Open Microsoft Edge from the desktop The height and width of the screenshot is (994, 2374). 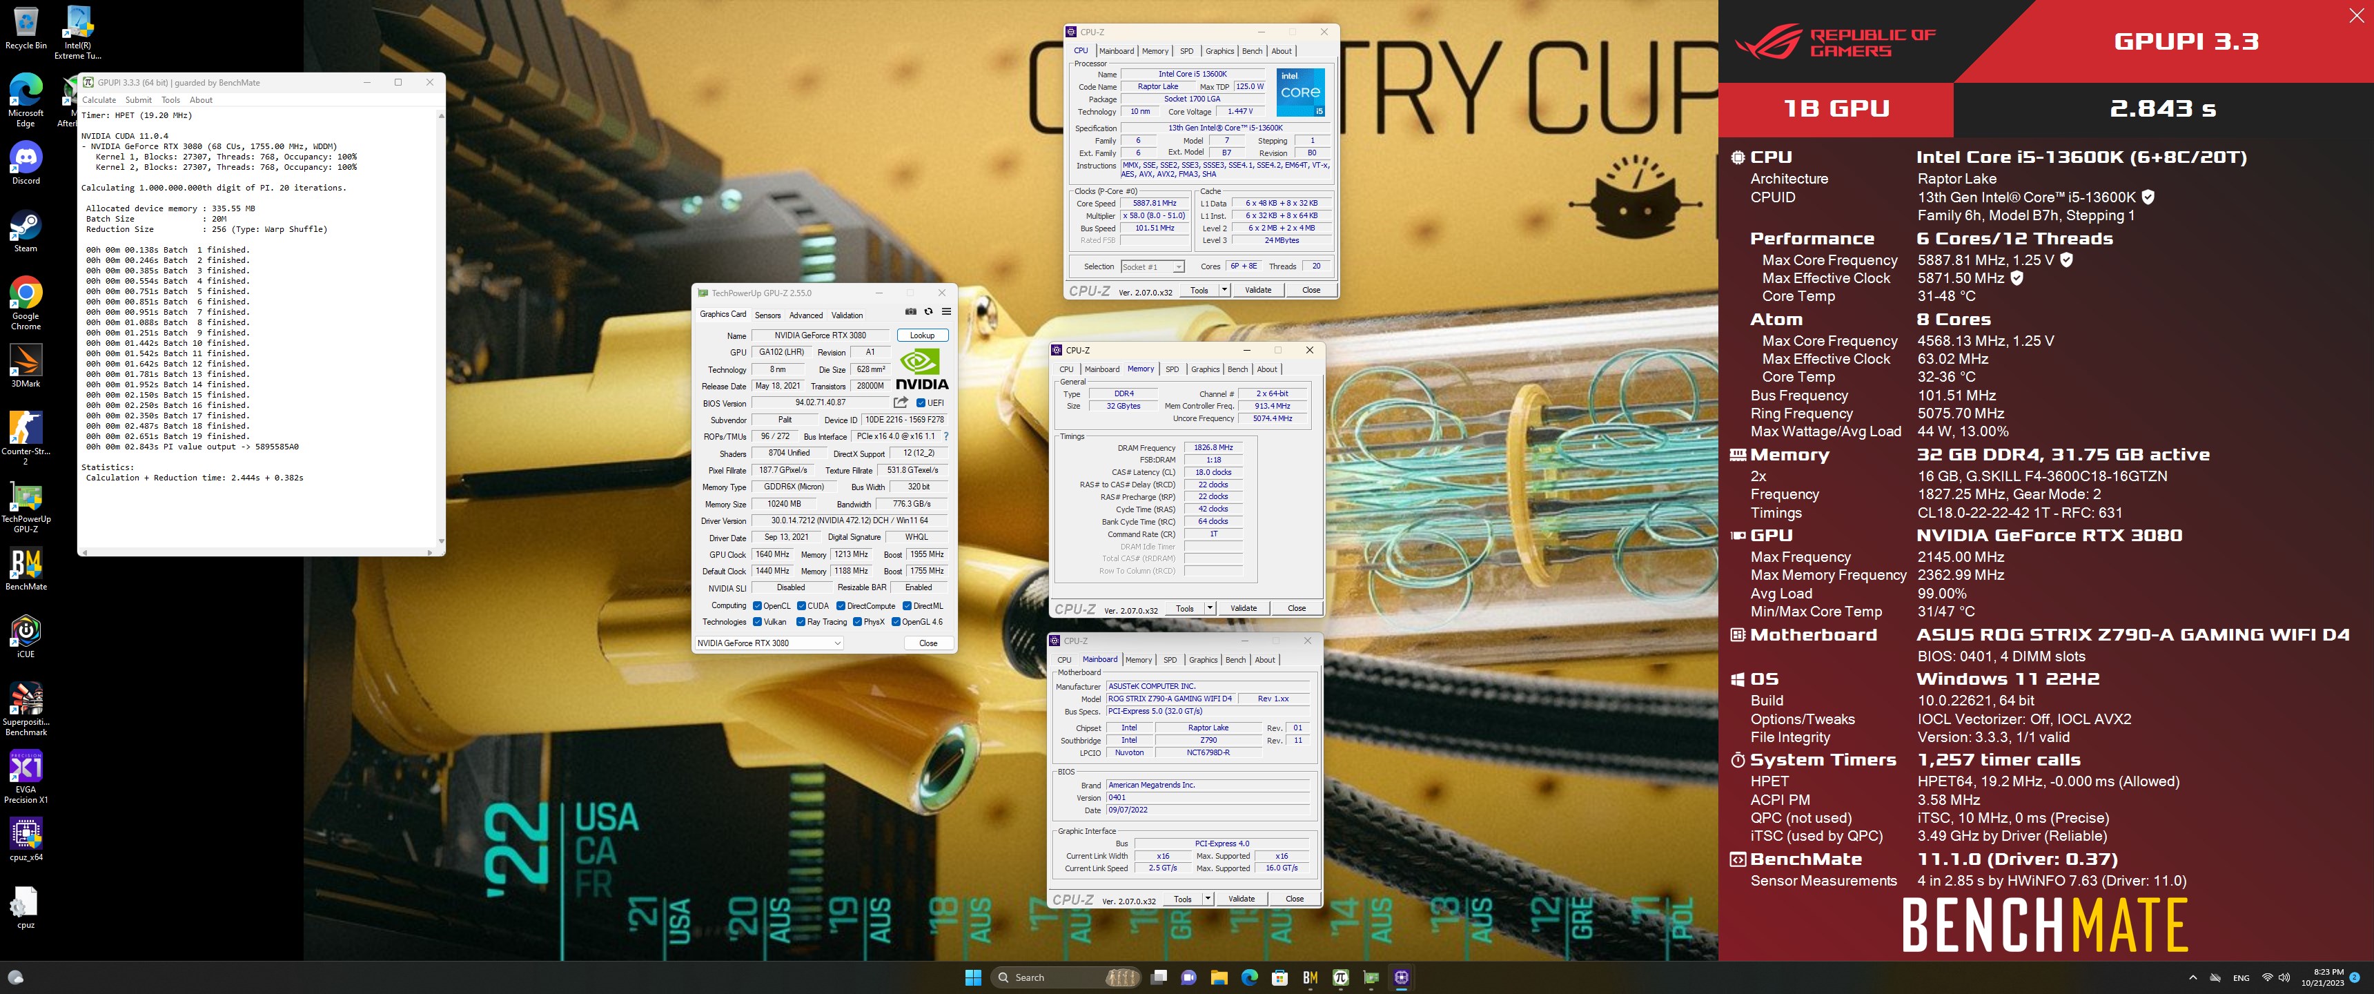[x=26, y=99]
